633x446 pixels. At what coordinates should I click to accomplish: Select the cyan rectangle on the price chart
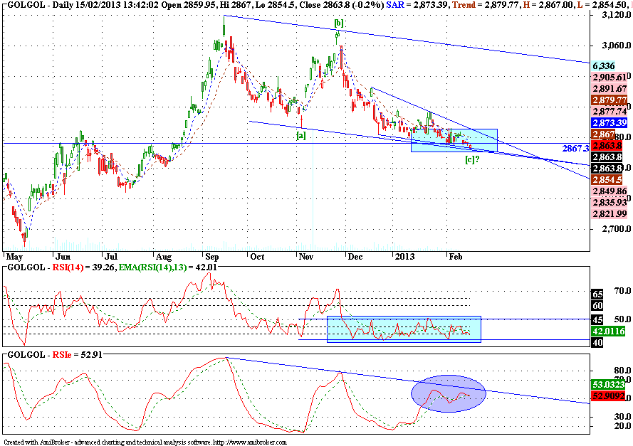click(454, 140)
